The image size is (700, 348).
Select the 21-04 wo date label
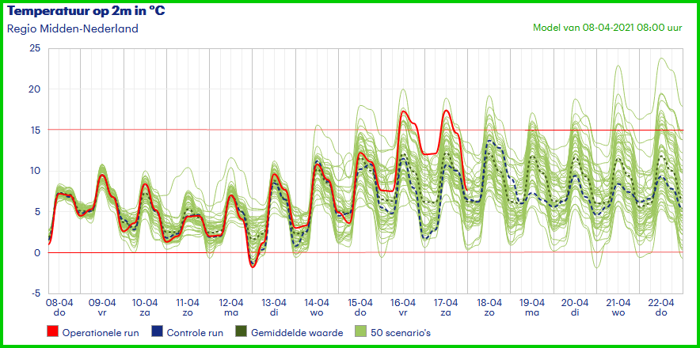point(618,308)
